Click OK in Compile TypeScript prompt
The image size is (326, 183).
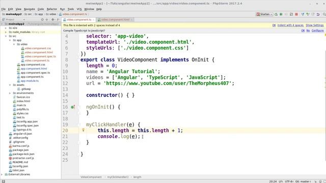(303, 30)
